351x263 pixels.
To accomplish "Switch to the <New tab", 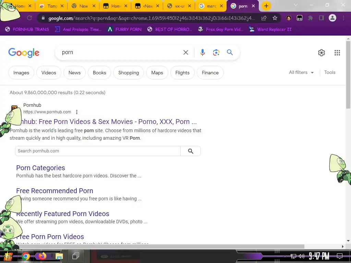I will (x=147, y=6).
